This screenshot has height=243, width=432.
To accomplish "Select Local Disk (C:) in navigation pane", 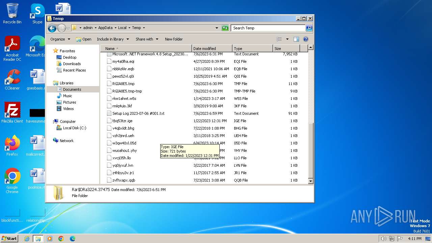I will (x=75, y=128).
